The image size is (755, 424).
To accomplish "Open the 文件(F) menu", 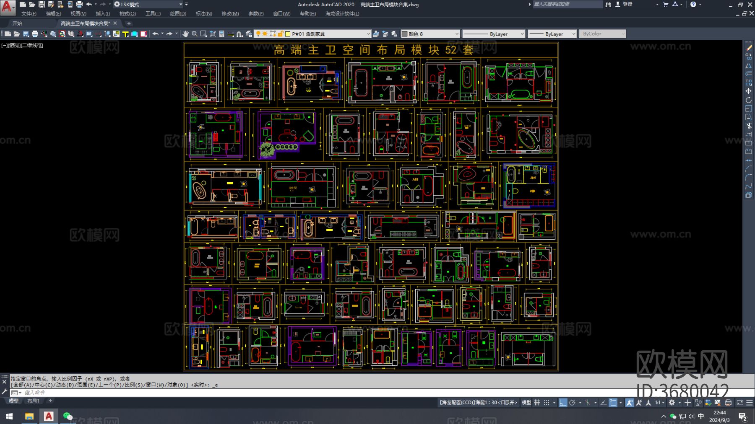I will click(29, 14).
